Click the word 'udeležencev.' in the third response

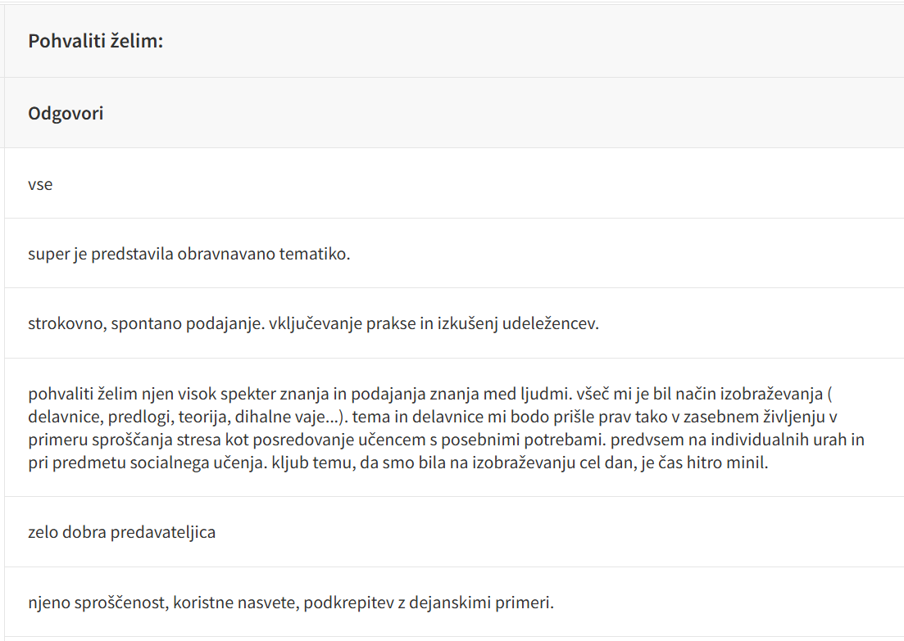click(x=556, y=323)
